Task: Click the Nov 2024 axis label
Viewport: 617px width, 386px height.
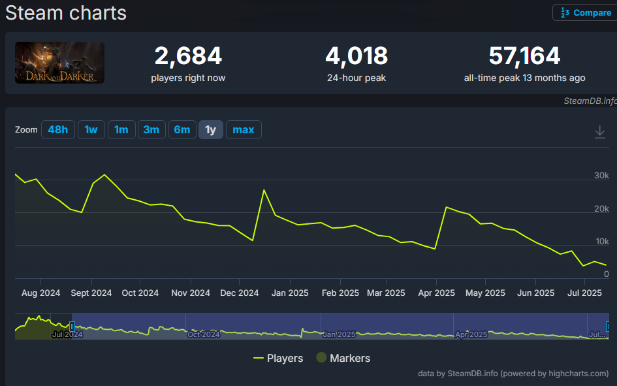Action: (x=191, y=293)
